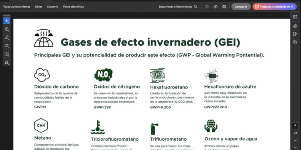
Task: Click the Triclorofluorometano heading
Action: [x=115, y=139]
